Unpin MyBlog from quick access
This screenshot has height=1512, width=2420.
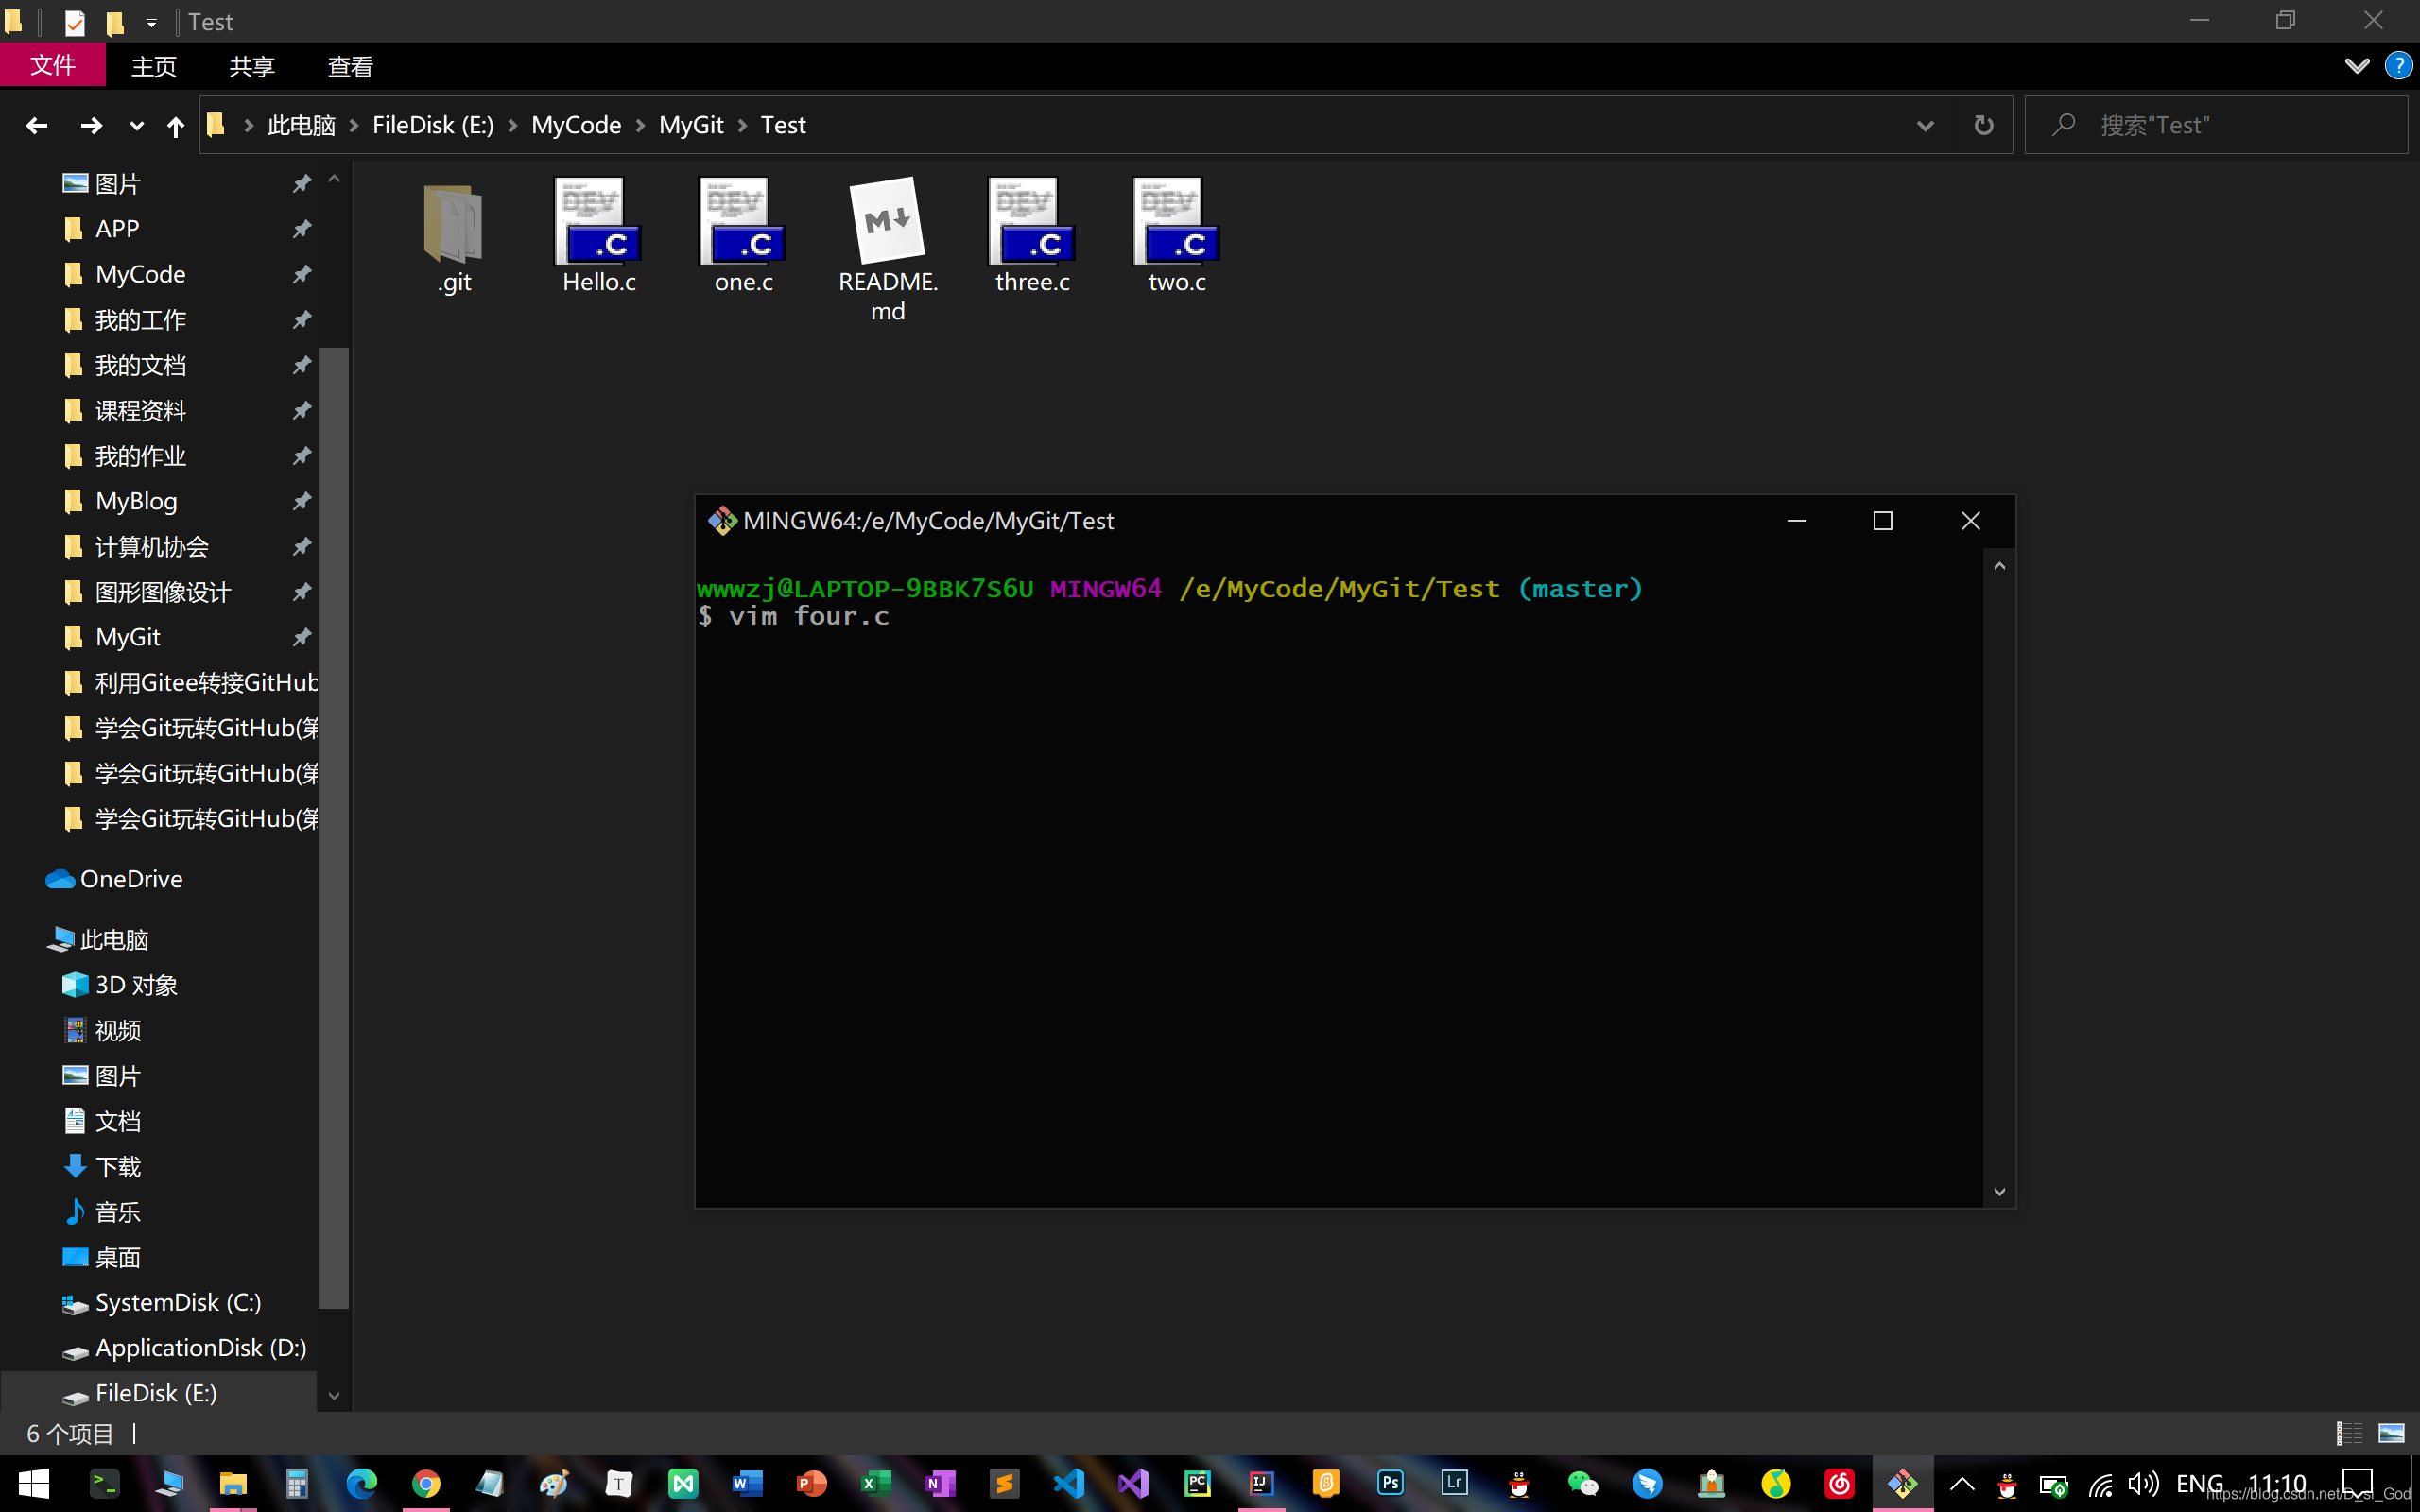click(301, 501)
